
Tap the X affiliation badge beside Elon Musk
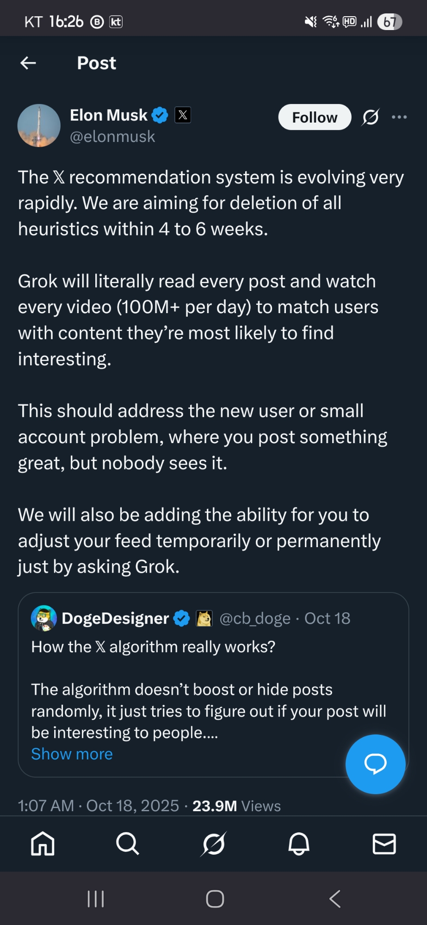(x=183, y=115)
